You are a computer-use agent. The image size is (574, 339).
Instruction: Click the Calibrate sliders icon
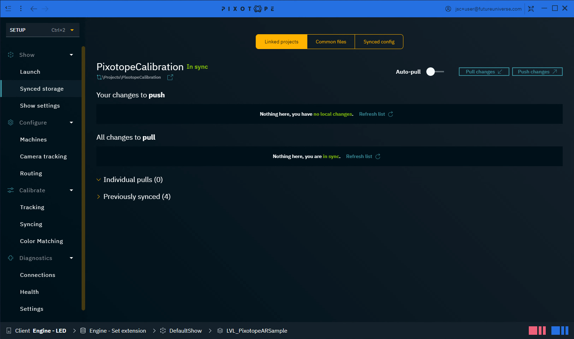pos(11,190)
